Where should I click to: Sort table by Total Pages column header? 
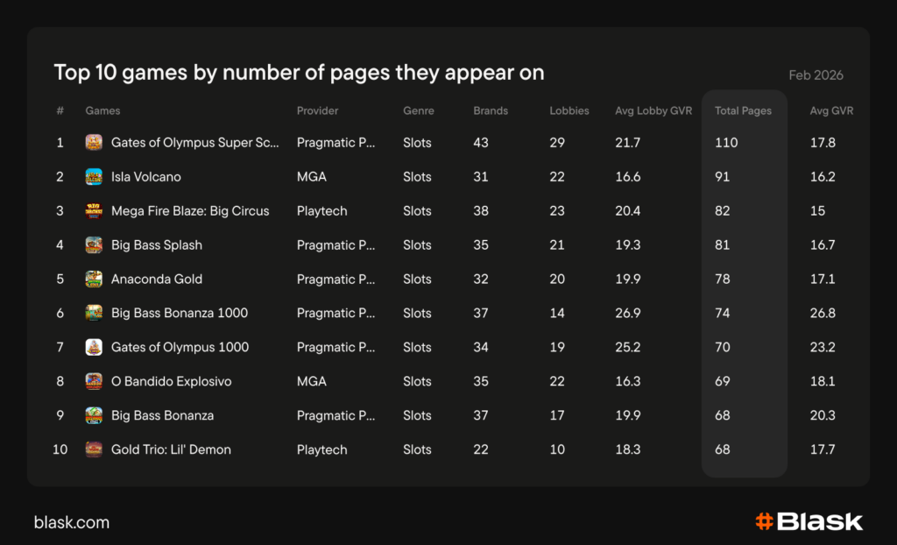point(743,111)
